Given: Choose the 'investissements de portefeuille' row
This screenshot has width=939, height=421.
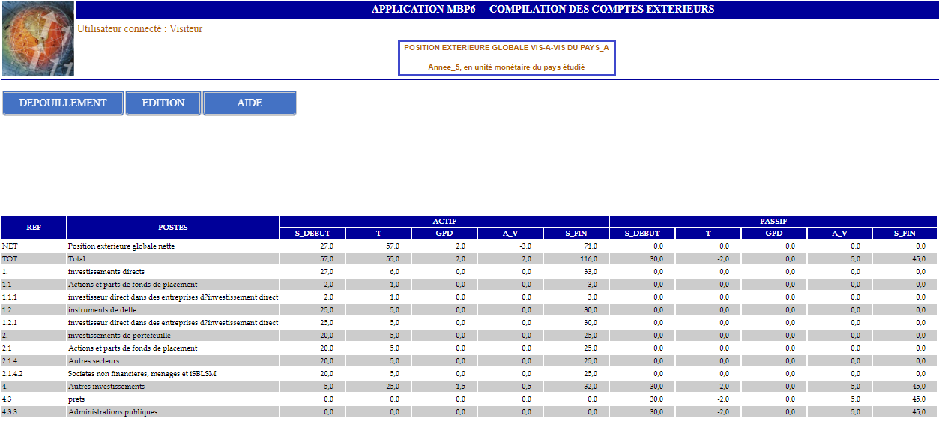Looking at the screenshot, I should [115, 336].
